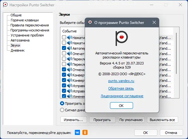Click the 'сборка 529' build text

pos(122,67)
